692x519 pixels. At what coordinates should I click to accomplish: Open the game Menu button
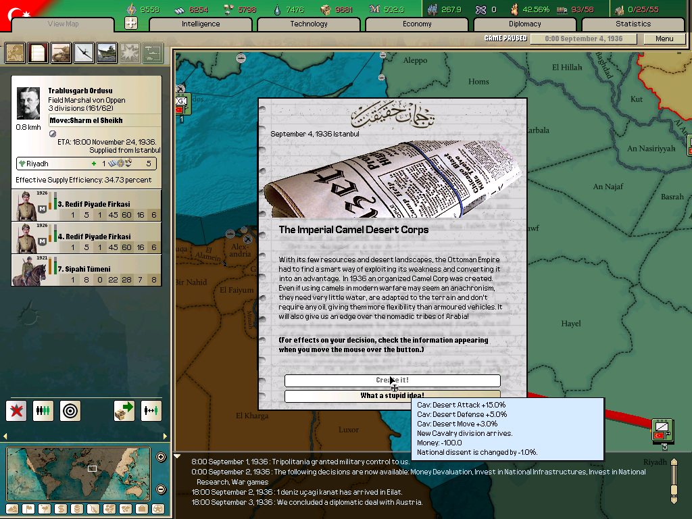pyautogui.click(x=664, y=39)
